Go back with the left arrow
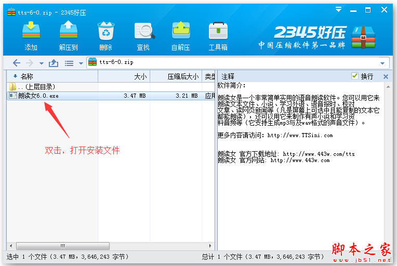Viewport: 397px width, 266px height. (x=17, y=63)
